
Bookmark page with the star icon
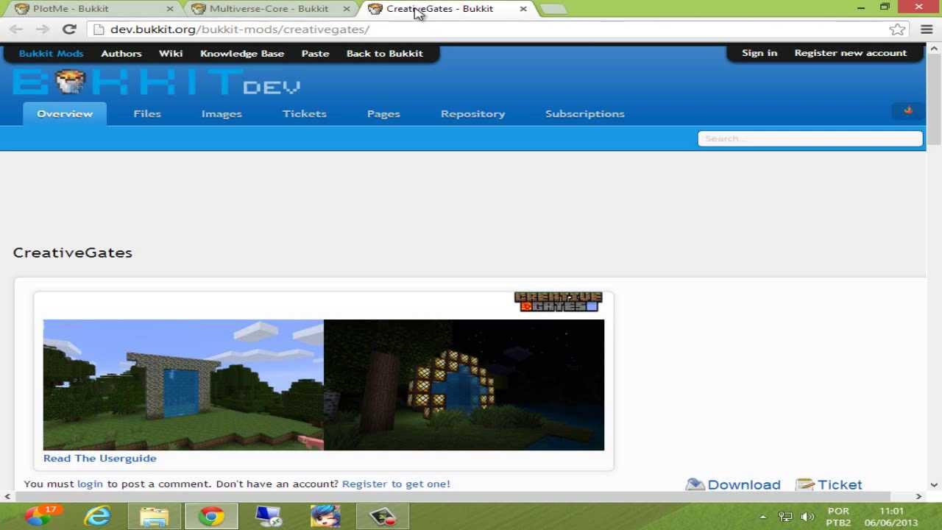point(897,29)
